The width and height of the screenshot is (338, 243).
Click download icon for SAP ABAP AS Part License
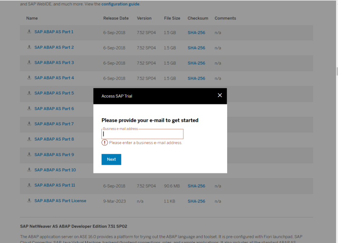pos(29,200)
